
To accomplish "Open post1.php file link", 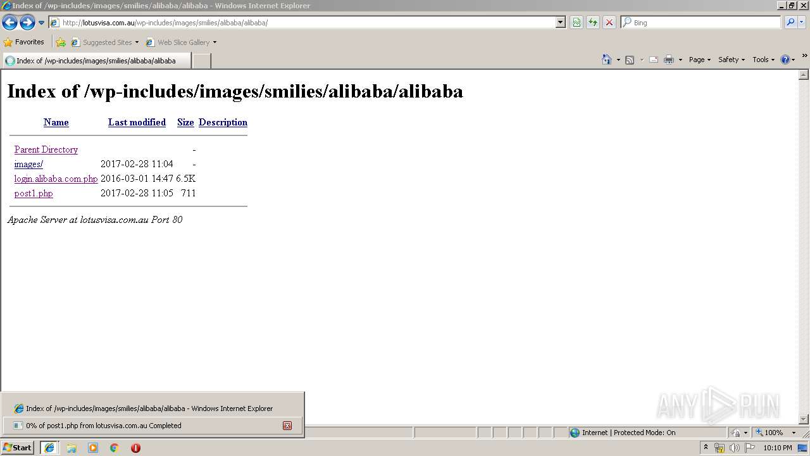I will pos(34,193).
